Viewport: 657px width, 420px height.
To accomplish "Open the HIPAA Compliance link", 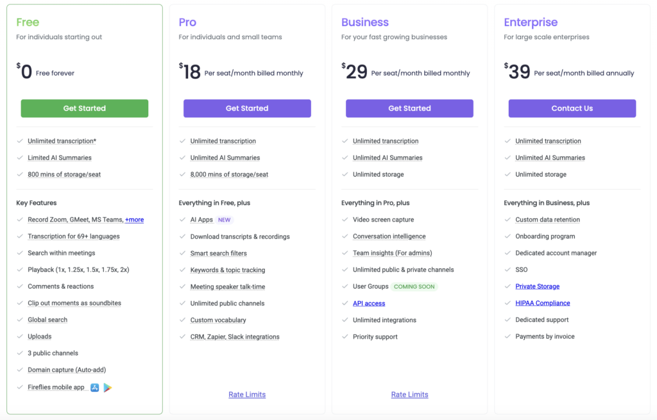I will (x=543, y=303).
